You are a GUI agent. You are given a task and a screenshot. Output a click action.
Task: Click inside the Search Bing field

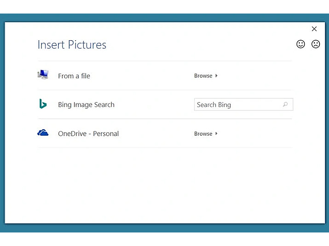[243, 105]
